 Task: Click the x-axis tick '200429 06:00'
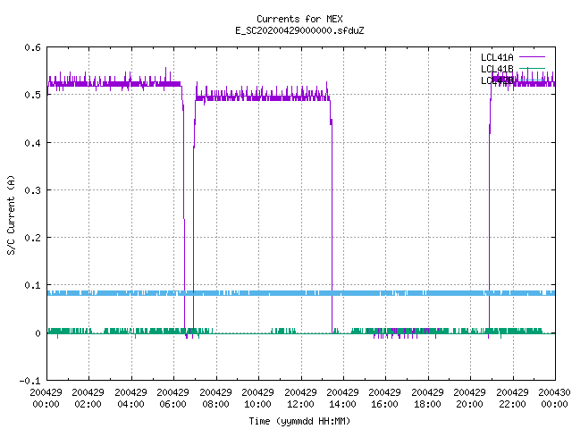pos(172,398)
